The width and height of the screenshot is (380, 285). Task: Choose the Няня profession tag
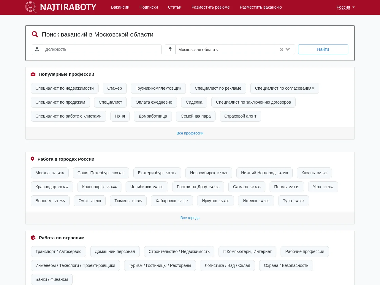120,116
